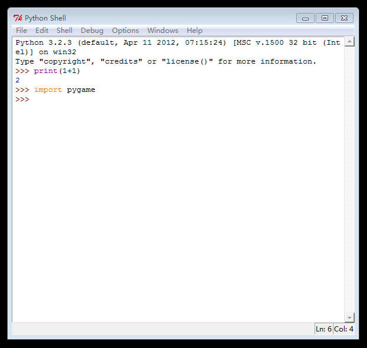Click the scrollbar up arrow

tap(349, 42)
